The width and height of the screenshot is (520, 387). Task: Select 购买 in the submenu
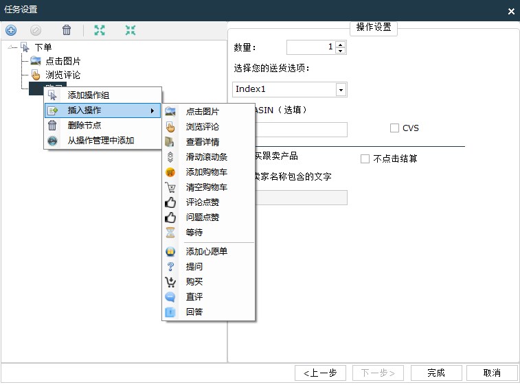coord(208,281)
